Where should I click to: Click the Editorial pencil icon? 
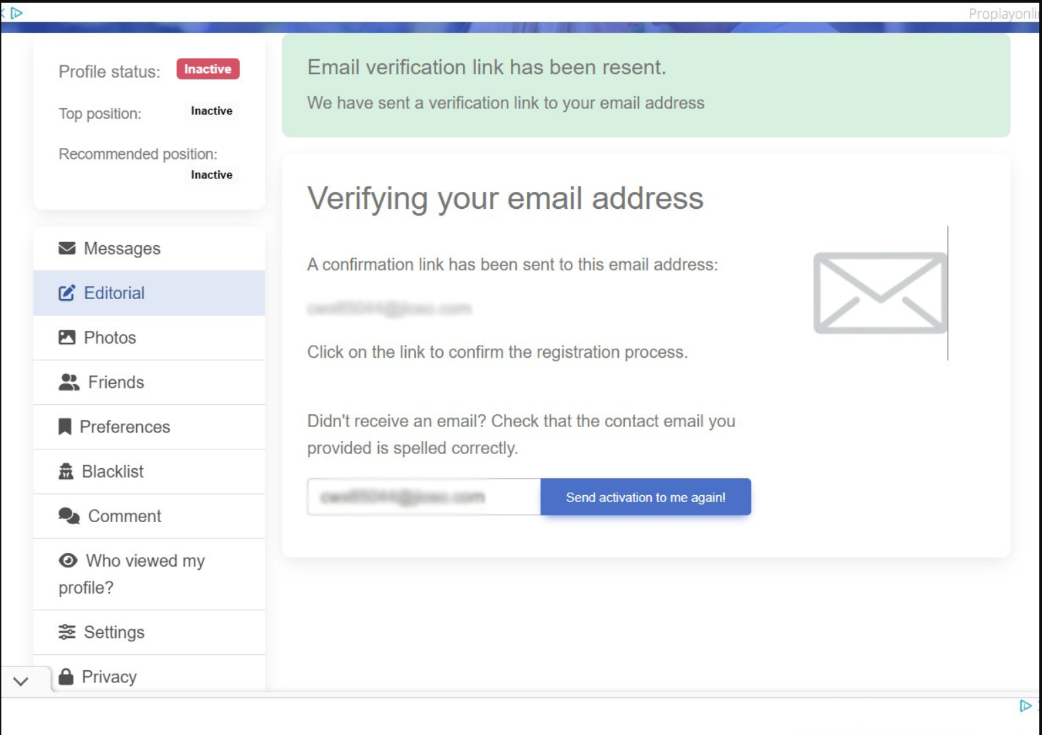(x=67, y=292)
